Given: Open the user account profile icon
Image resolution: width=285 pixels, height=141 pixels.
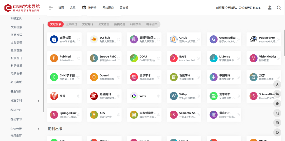Looking at the screenshot, I should (269, 8).
